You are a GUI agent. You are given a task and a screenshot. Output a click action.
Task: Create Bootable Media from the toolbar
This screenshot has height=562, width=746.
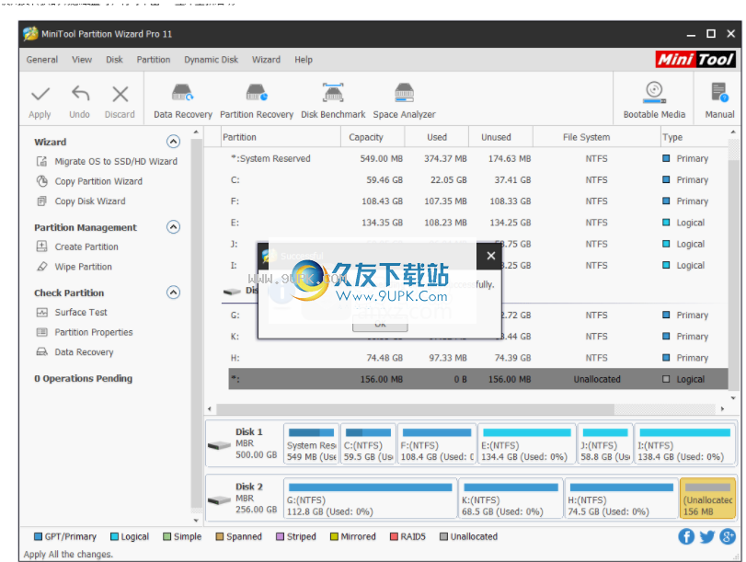(x=654, y=100)
